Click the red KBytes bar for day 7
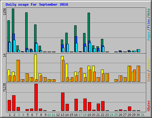This screenshot has height=118, width=152. (36, 97)
